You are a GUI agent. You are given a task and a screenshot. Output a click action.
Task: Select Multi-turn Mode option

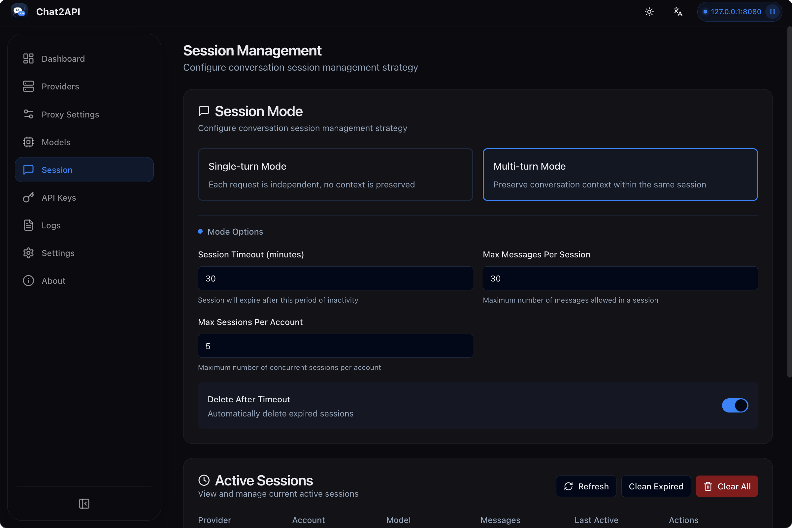[620, 175]
